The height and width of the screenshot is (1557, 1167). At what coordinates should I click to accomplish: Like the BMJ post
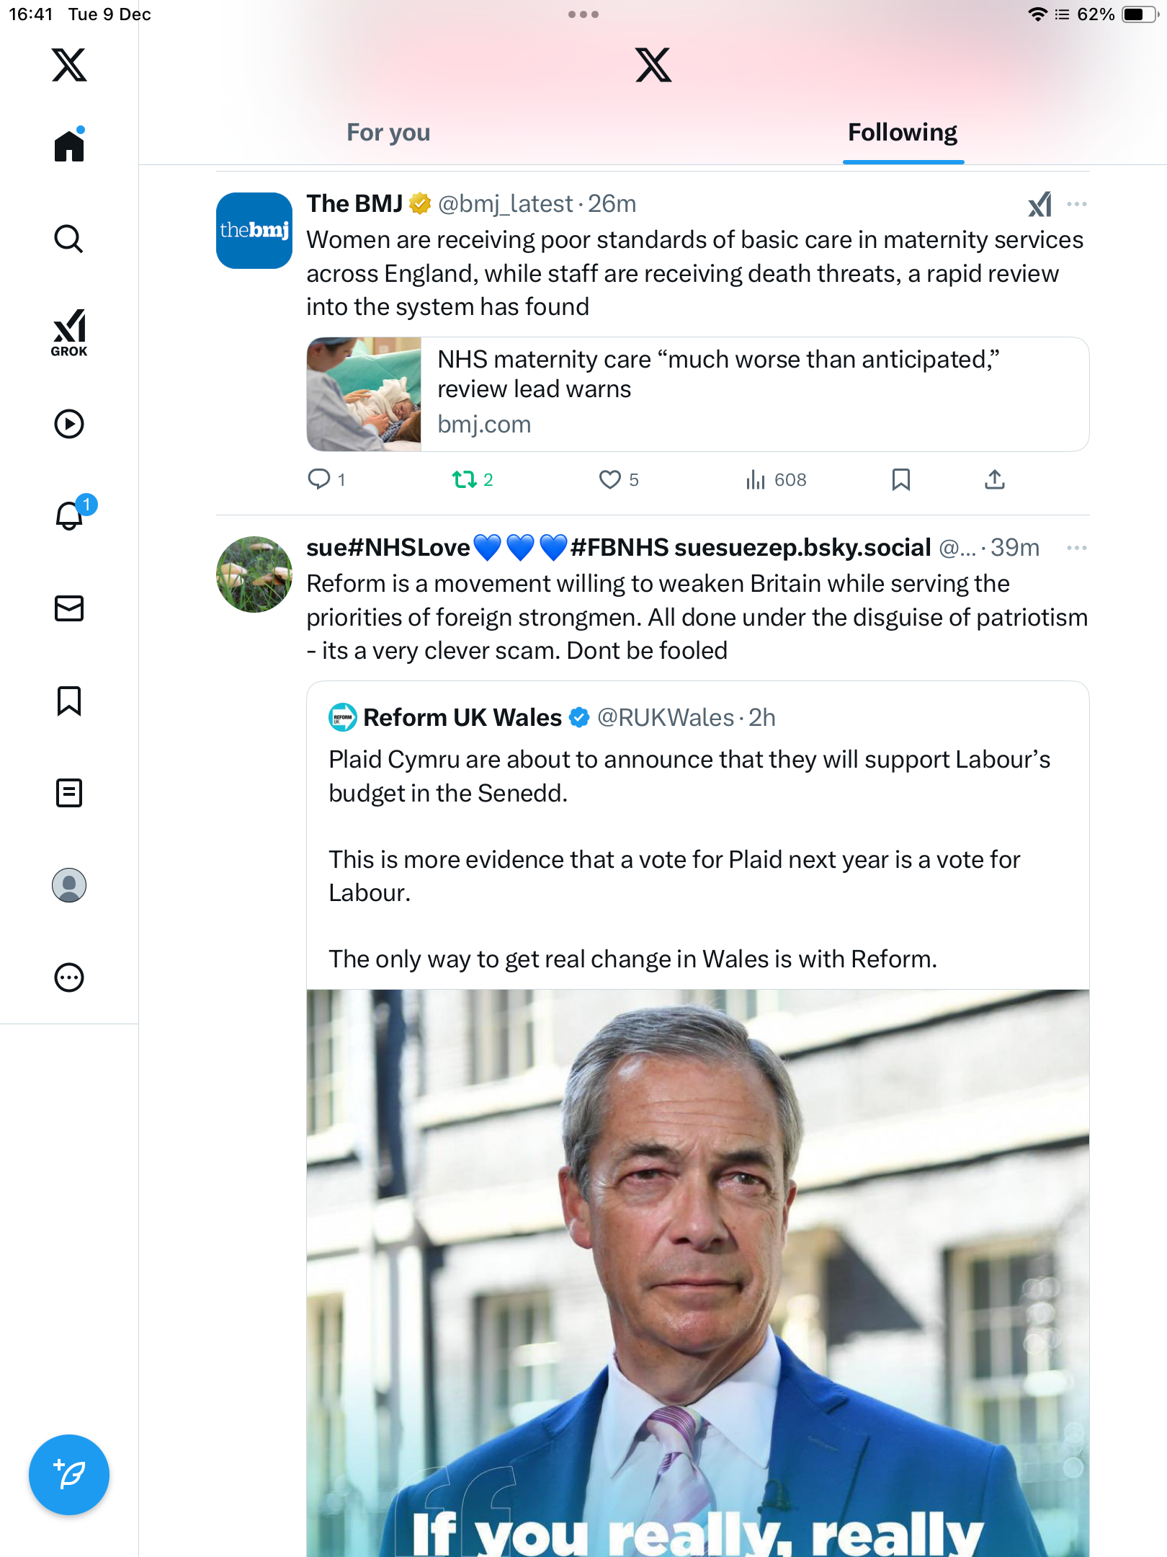[610, 479]
